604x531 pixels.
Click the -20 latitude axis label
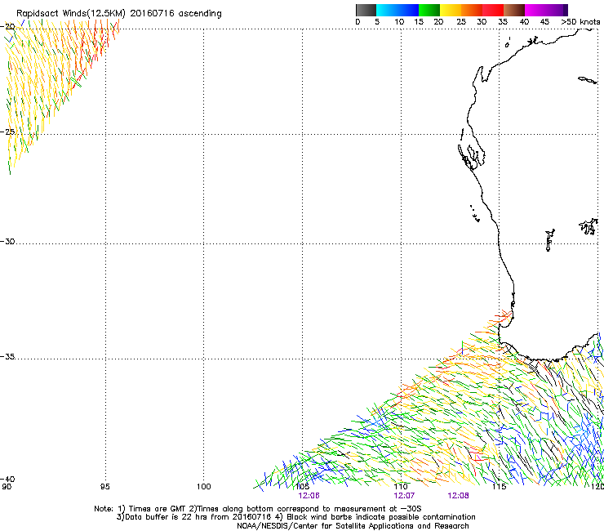7,26
